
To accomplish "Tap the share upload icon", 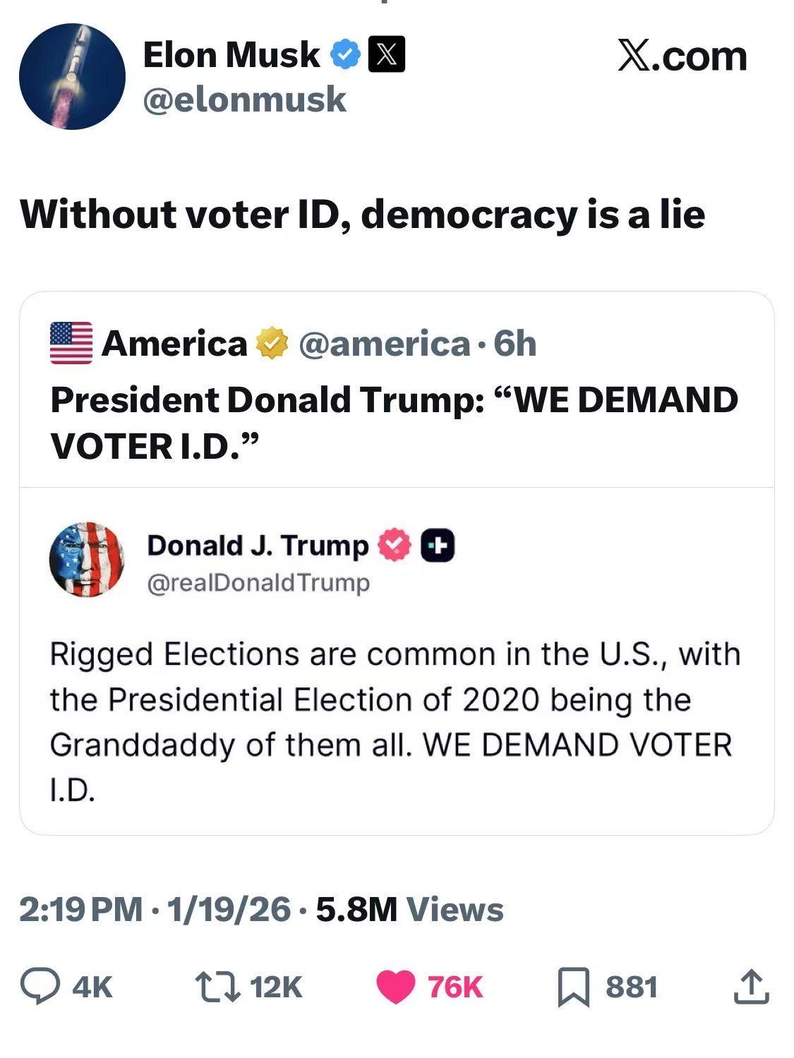I will pos(750,986).
